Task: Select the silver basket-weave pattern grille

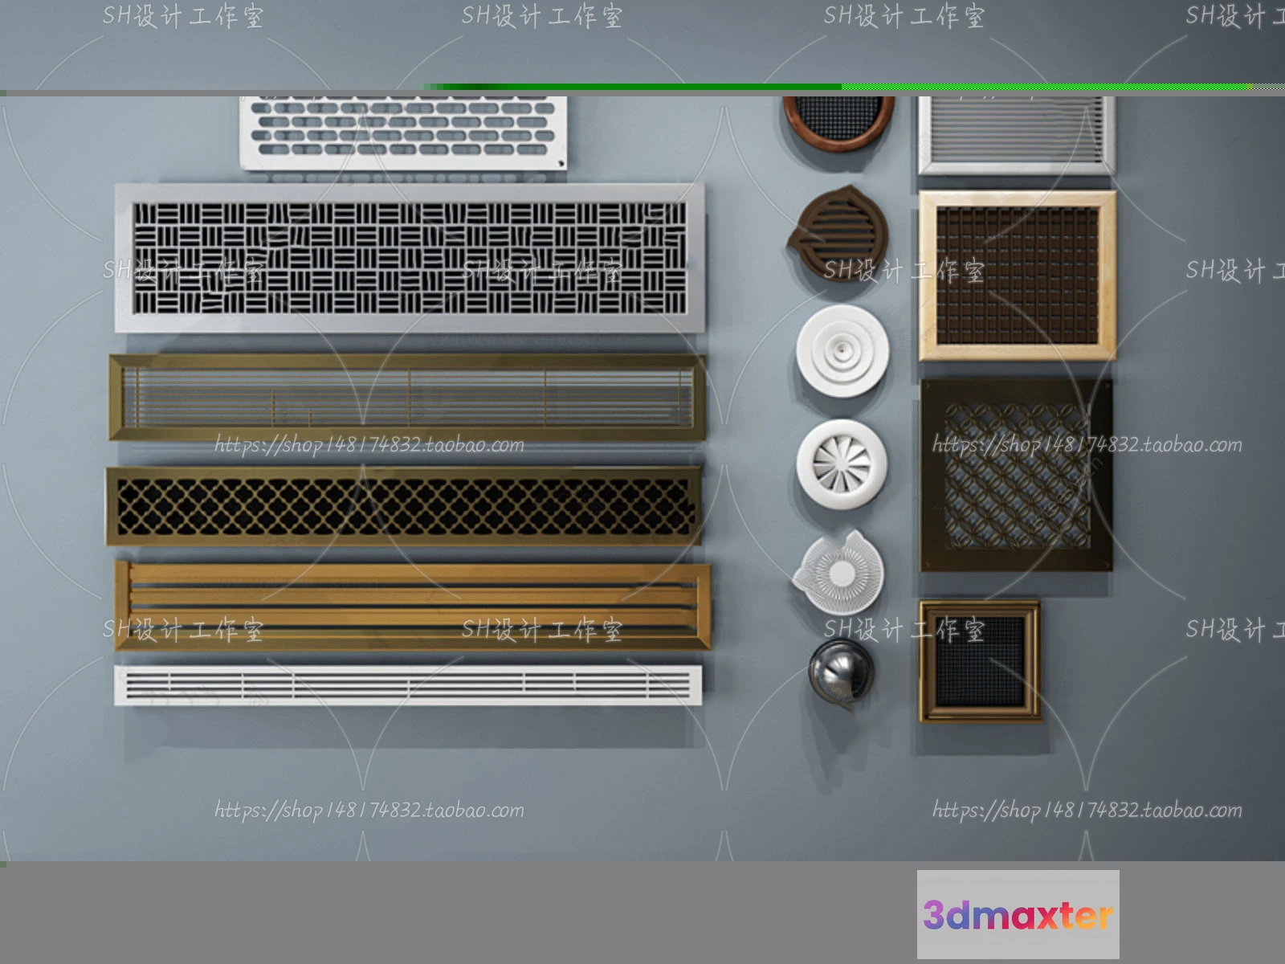Action: pyautogui.click(x=410, y=257)
